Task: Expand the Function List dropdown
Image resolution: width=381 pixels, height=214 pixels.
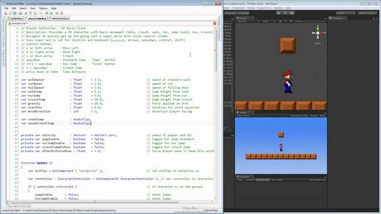Action: pos(18,23)
